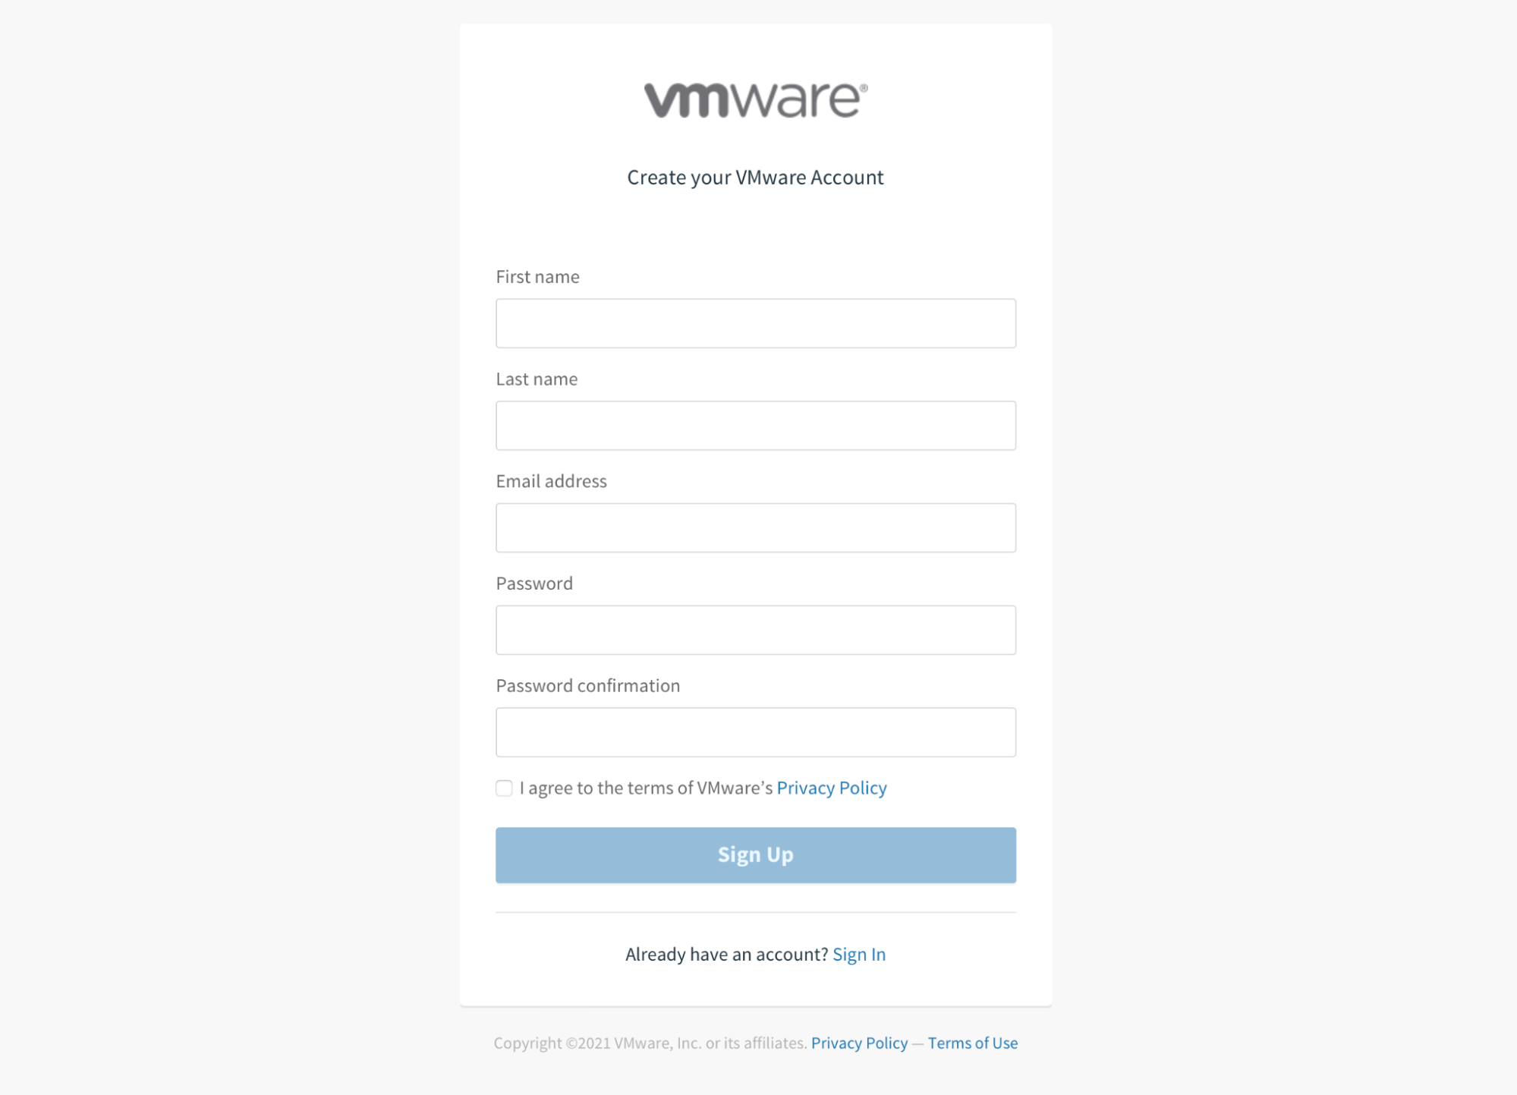
Task: Click the already have account Sign In
Action: point(858,954)
